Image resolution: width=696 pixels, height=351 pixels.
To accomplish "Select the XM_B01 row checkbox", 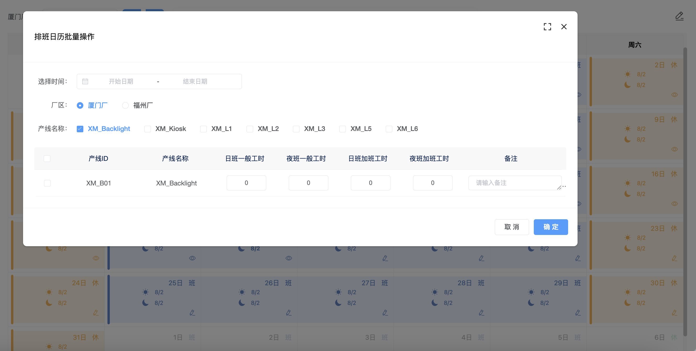I will pos(47,183).
